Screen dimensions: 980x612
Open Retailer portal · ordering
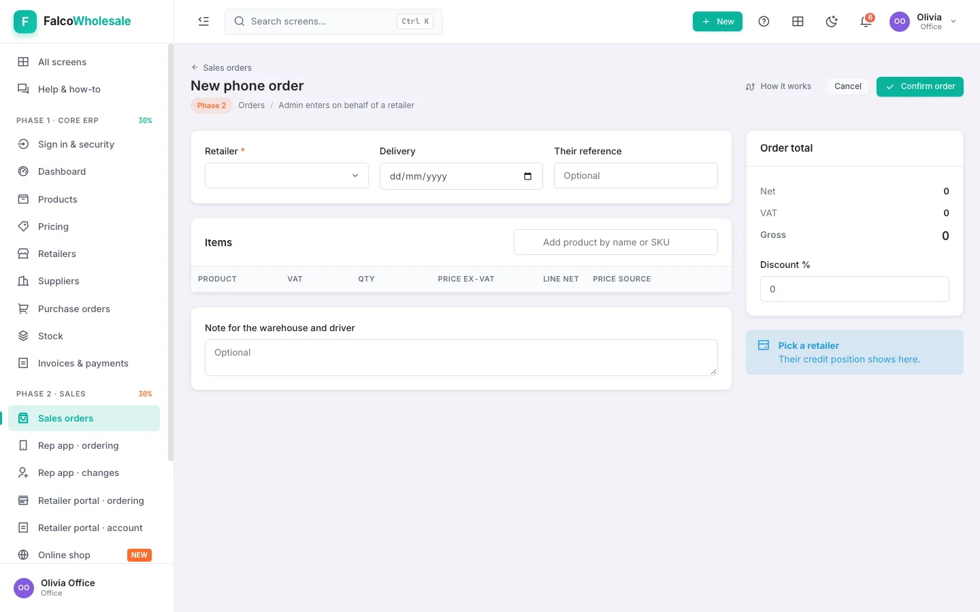(84, 500)
